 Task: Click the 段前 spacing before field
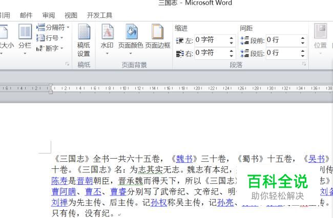pos(283,40)
